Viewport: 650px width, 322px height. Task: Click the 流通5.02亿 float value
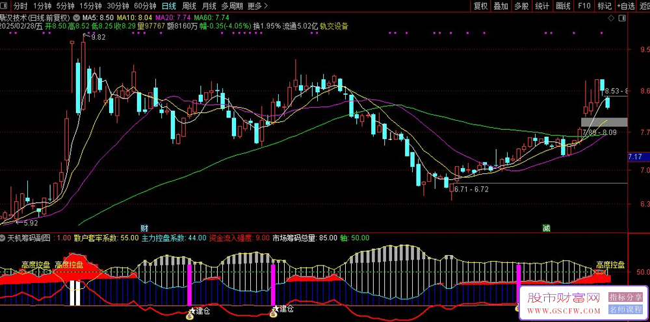point(300,26)
